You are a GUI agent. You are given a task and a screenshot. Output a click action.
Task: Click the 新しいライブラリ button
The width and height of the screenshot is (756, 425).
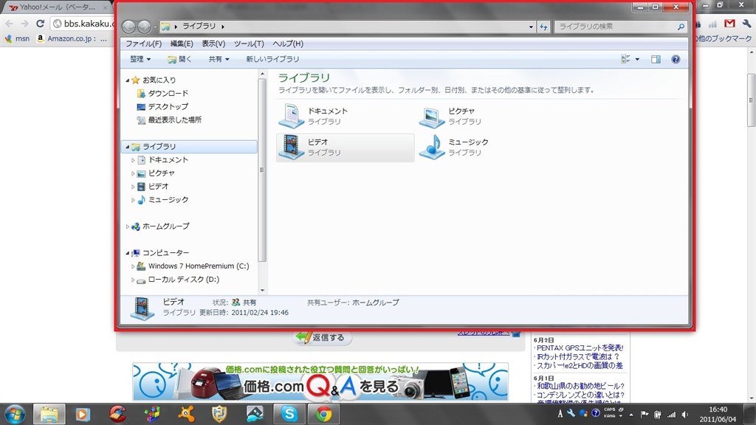click(272, 60)
